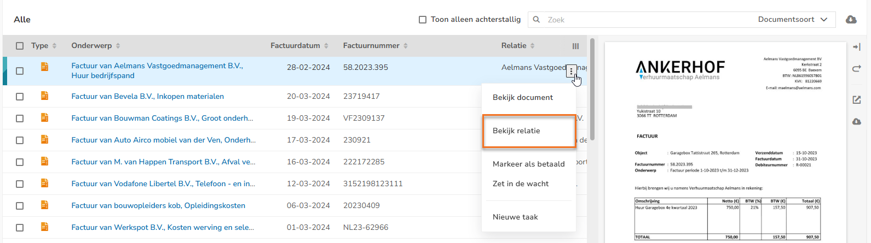Select Bekijk relatie from context menu

coord(516,131)
